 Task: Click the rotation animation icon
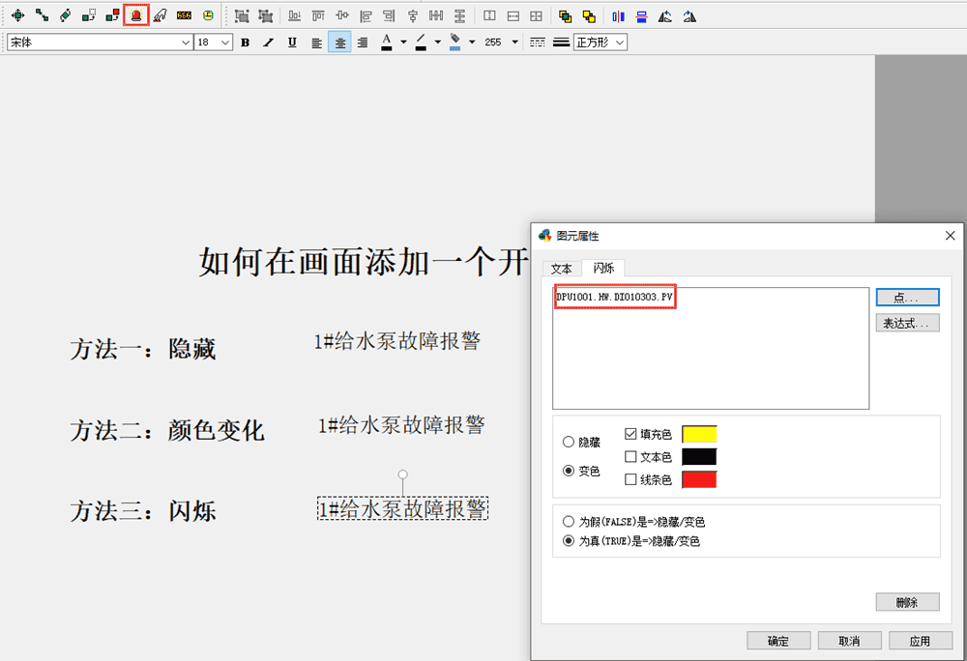[x=66, y=15]
